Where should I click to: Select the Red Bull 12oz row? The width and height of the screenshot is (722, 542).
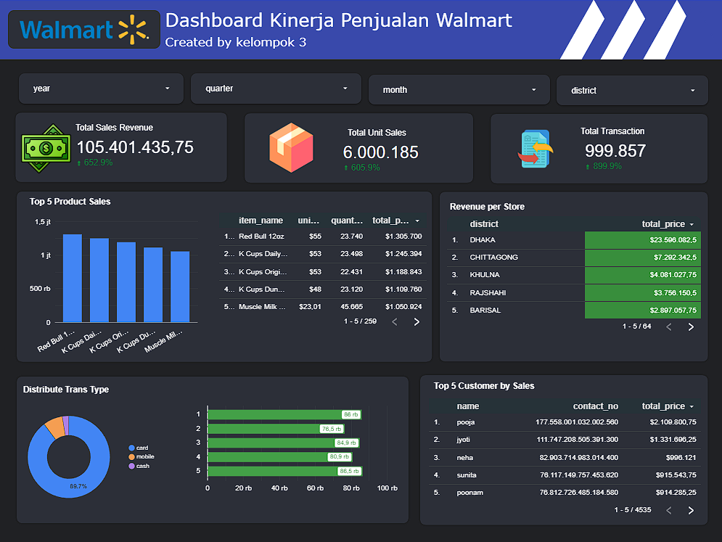tap(323, 237)
